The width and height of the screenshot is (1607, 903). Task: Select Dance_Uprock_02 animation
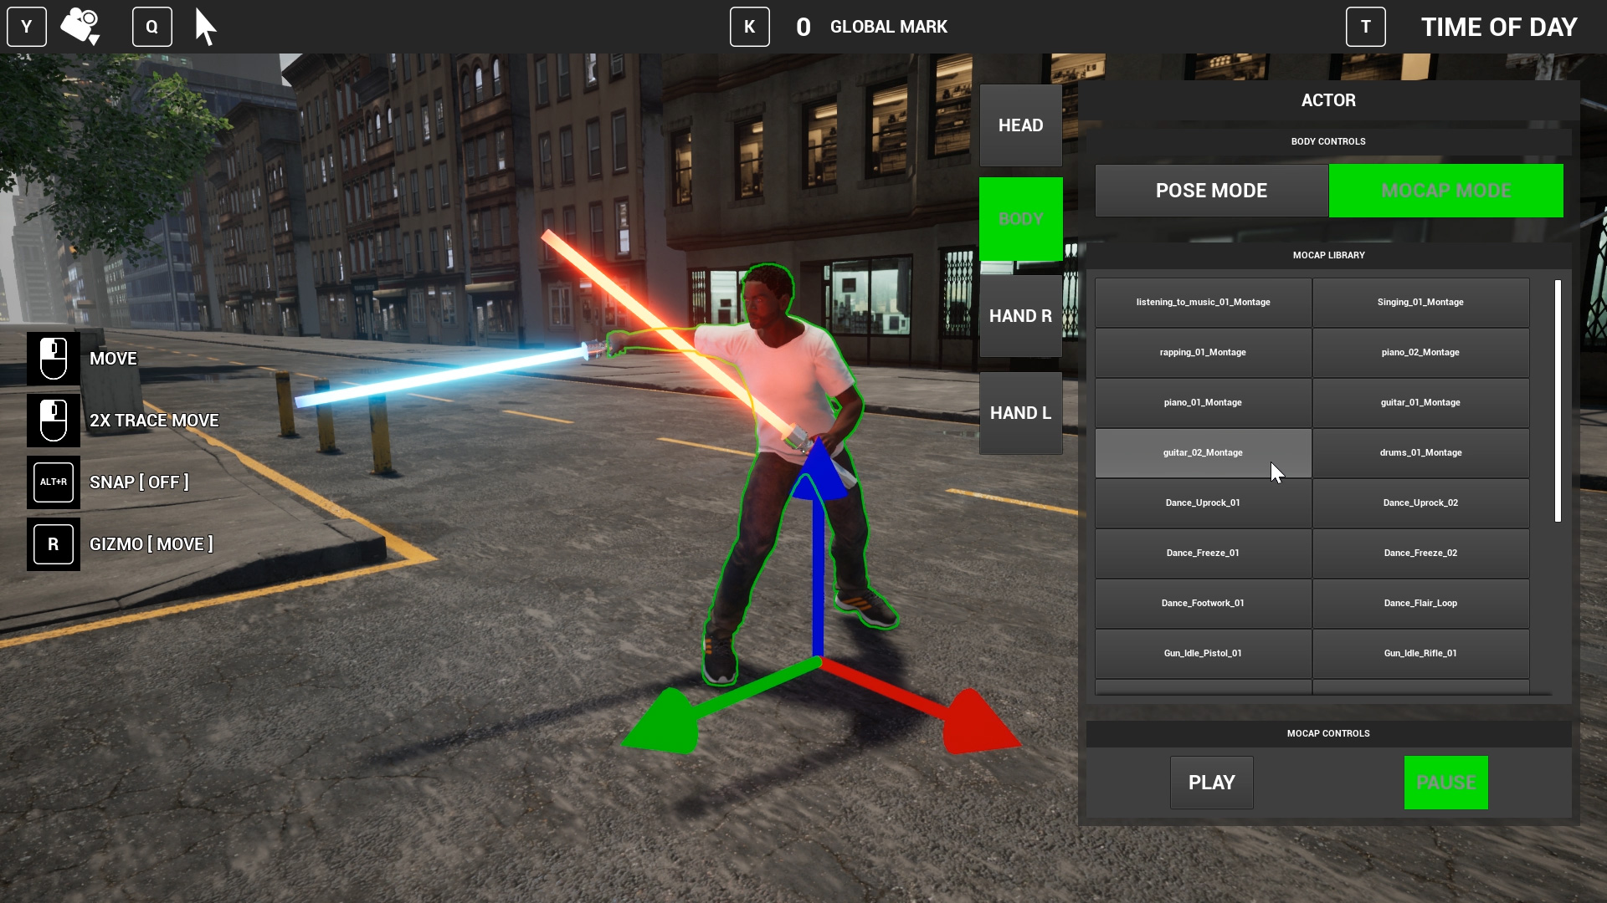[x=1420, y=503]
